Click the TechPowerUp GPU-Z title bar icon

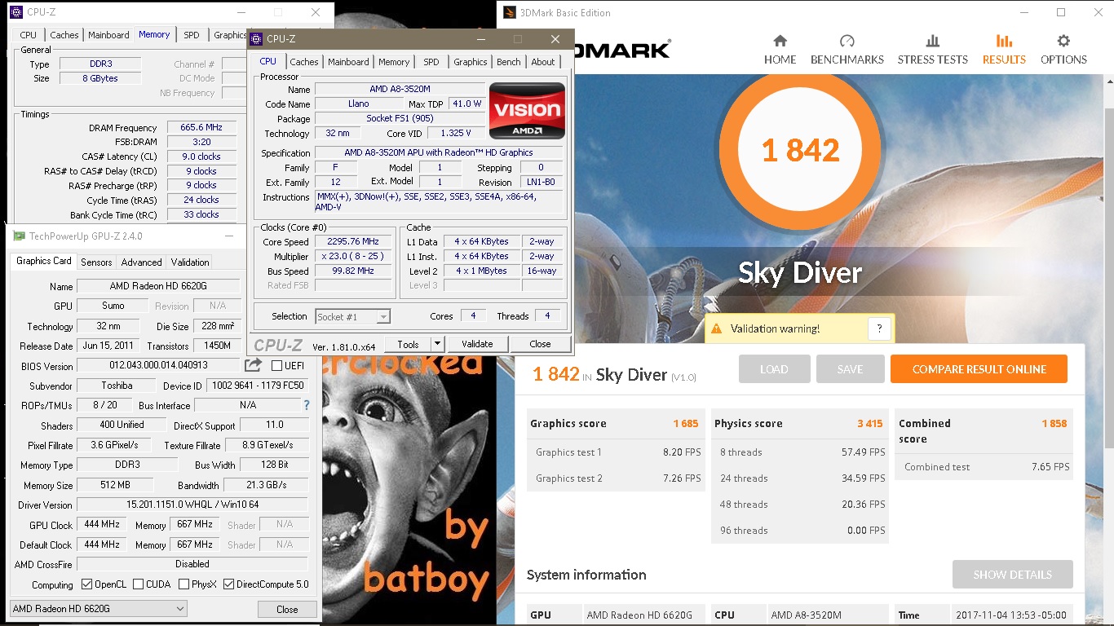pyautogui.click(x=20, y=236)
